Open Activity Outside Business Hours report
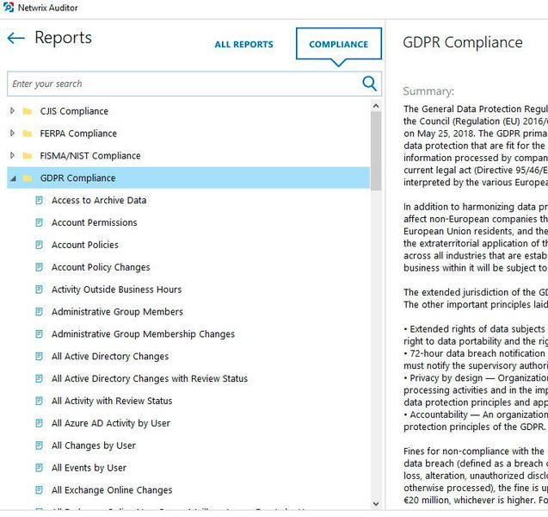This screenshot has width=548, height=517. pyautogui.click(x=117, y=290)
